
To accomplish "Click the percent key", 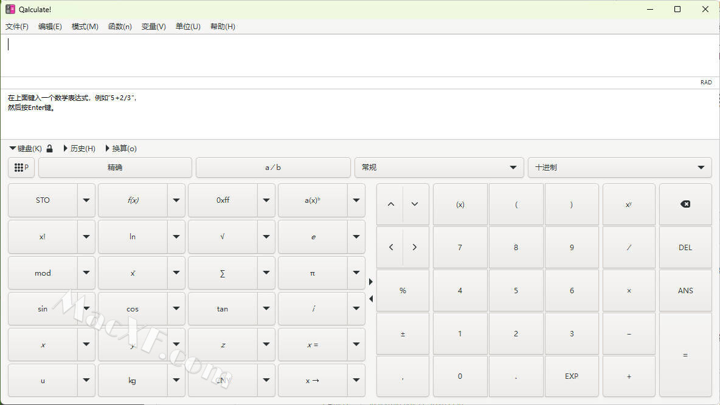I will [x=403, y=290].
